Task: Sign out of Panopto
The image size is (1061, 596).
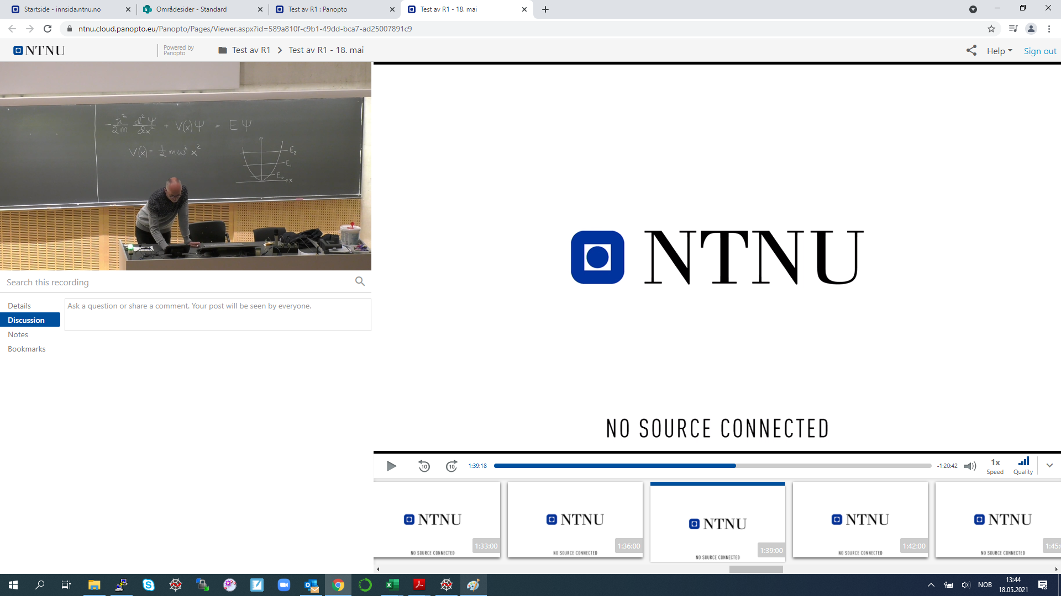Action: pyautogui.click(x=1040, y=51)
